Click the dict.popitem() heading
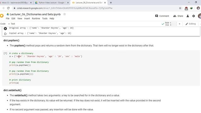This screenshot has height=113, width=201. pos(11,40)
